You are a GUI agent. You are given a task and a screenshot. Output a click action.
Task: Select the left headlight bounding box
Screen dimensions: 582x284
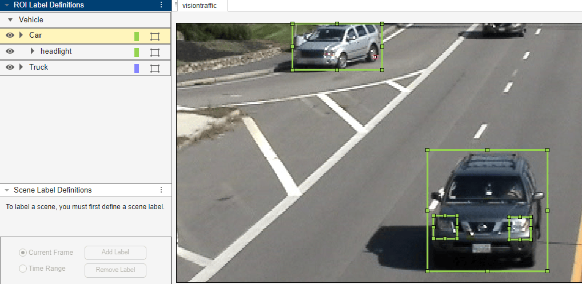(445, 227)
